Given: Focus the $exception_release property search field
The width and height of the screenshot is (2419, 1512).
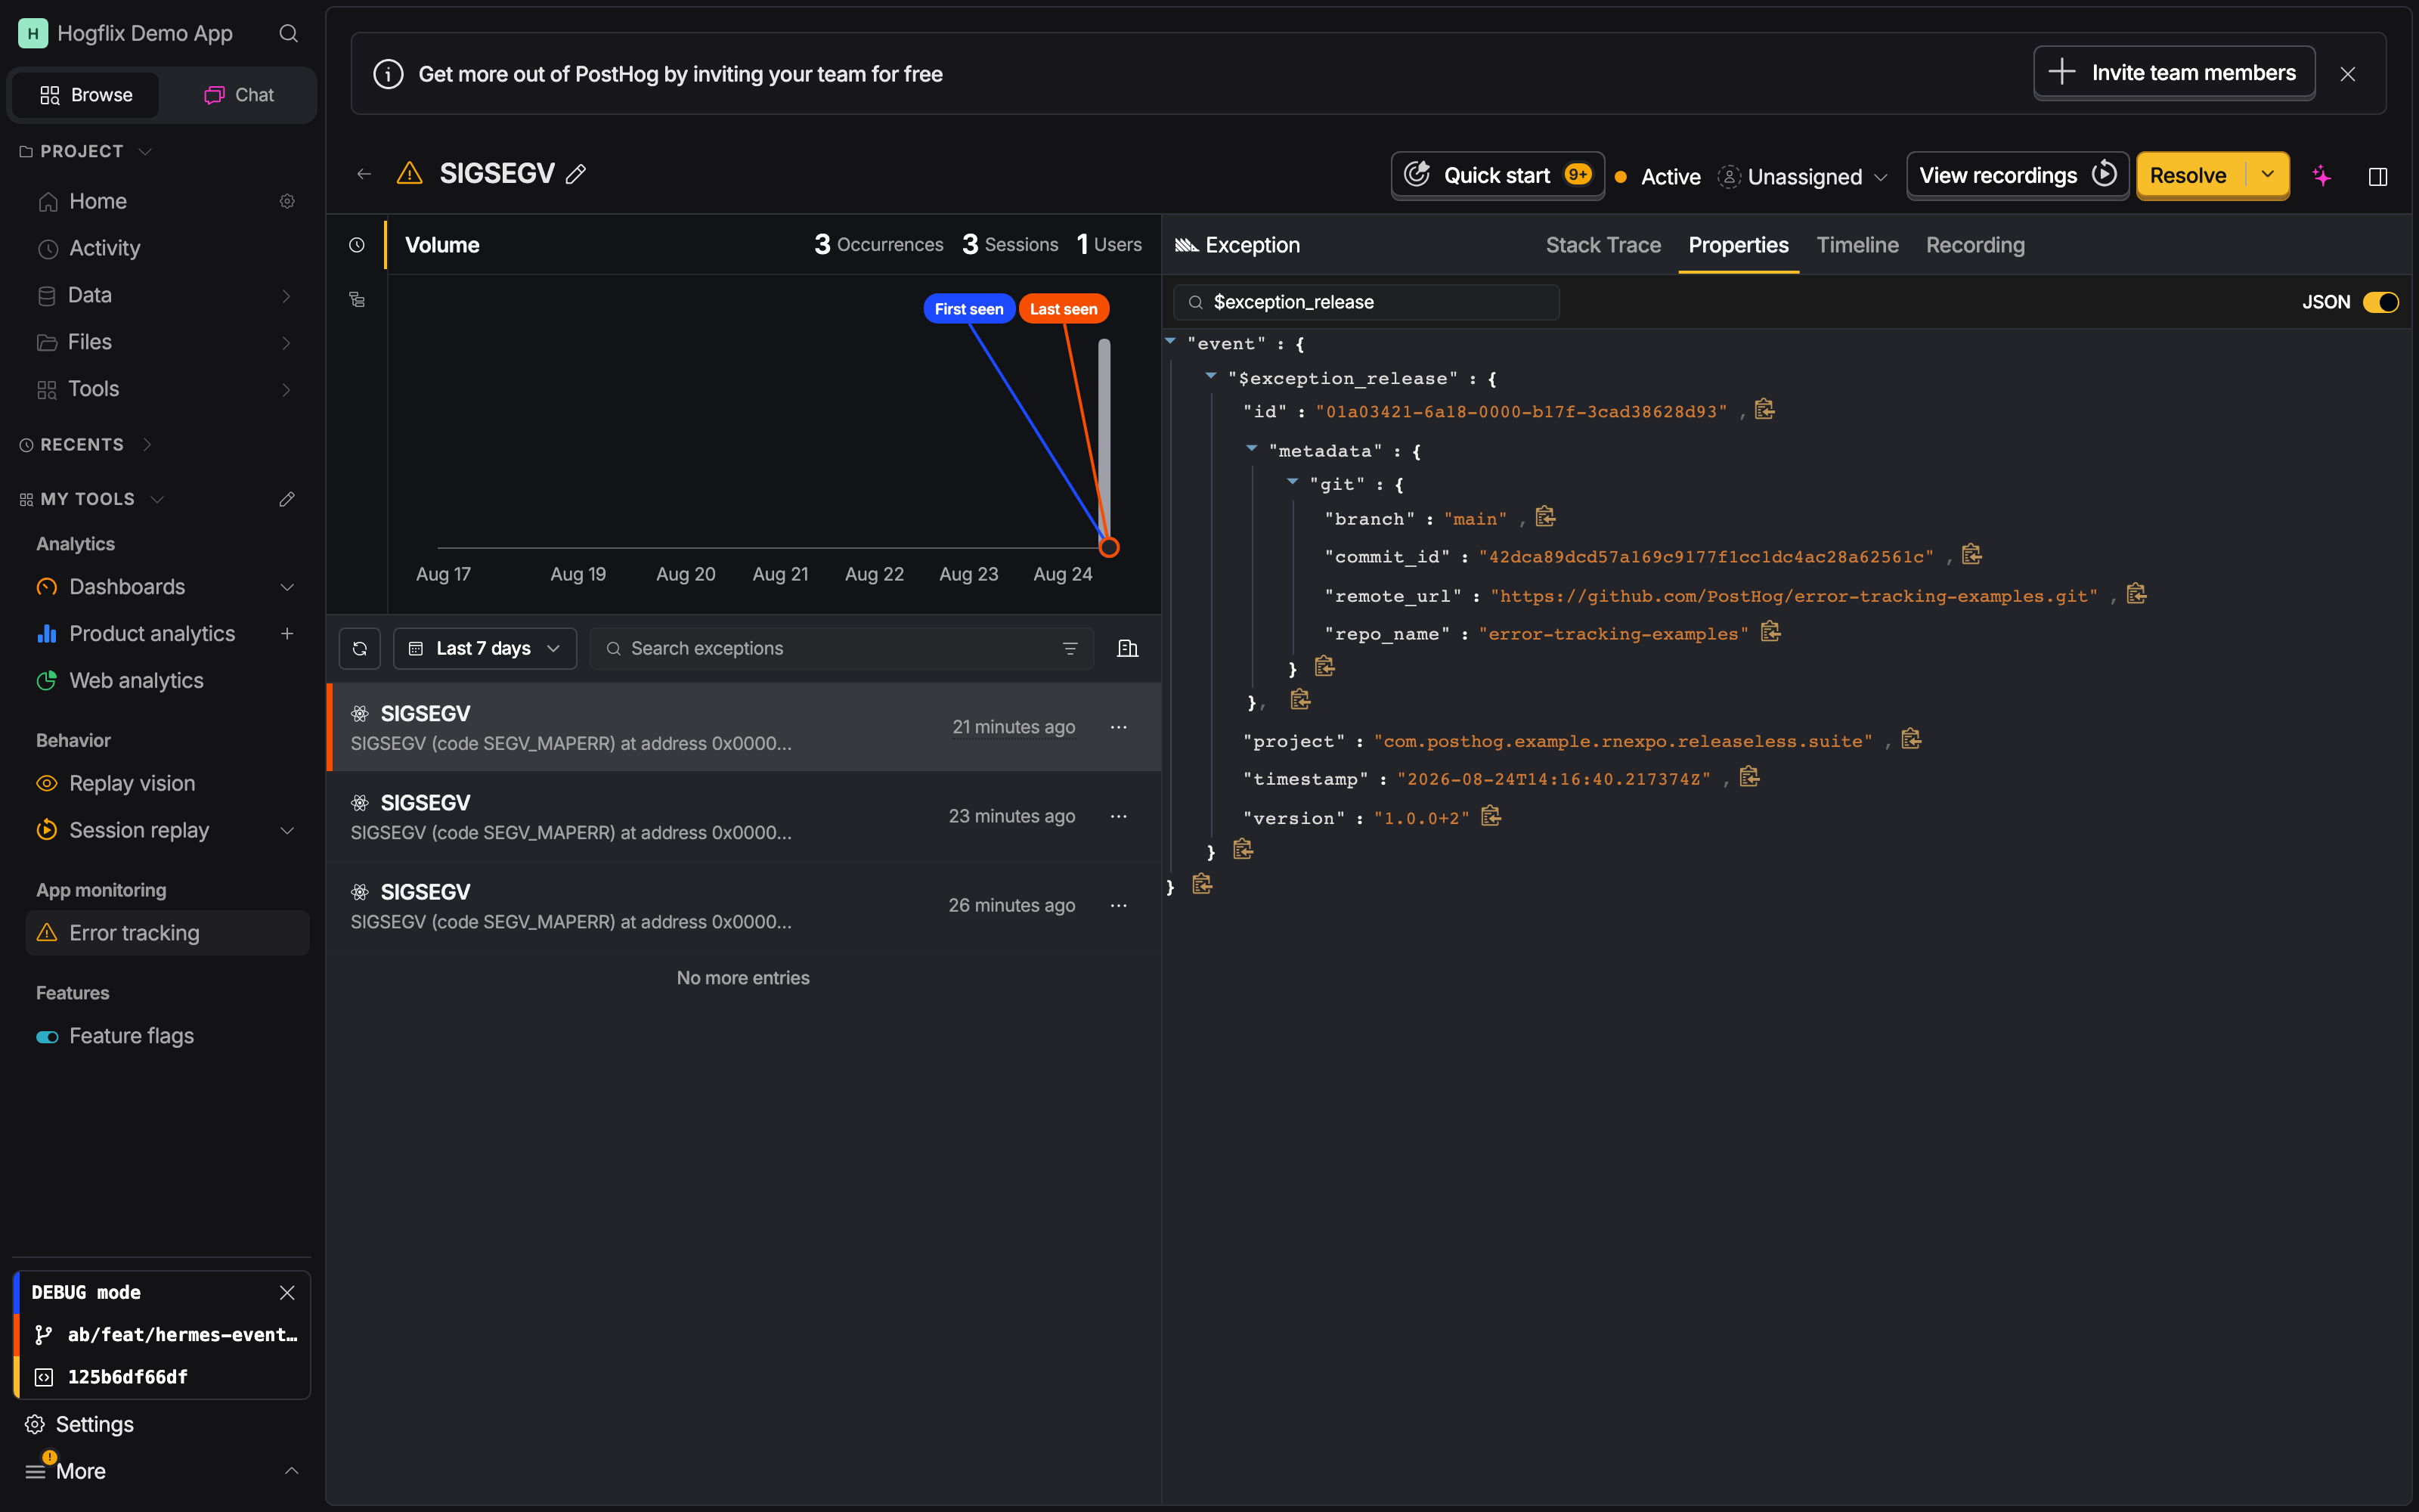Looking at the screenshot, I should (1367, 302).
